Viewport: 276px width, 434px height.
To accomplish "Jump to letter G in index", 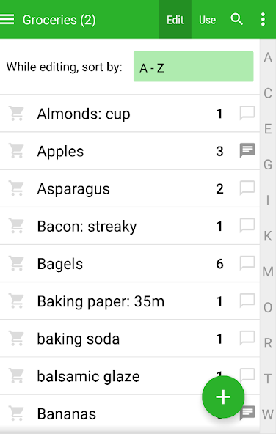I will point(268,164).
